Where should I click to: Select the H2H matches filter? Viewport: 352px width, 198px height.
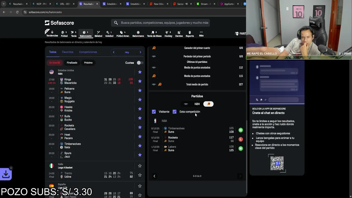197,104
